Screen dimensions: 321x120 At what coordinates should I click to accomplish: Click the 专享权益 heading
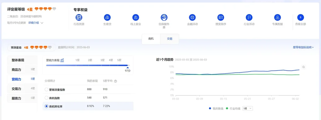click(x=81, y=10)
